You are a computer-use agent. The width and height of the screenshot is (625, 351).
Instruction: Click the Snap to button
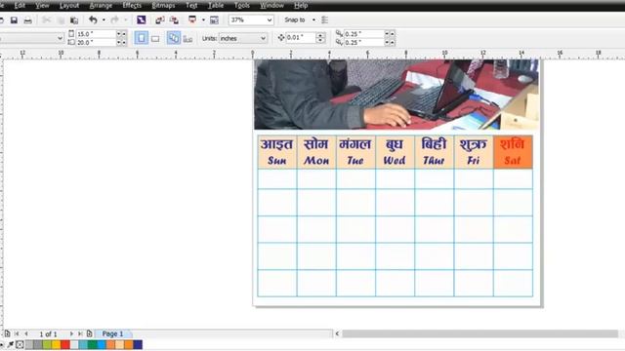pos(295,19)
